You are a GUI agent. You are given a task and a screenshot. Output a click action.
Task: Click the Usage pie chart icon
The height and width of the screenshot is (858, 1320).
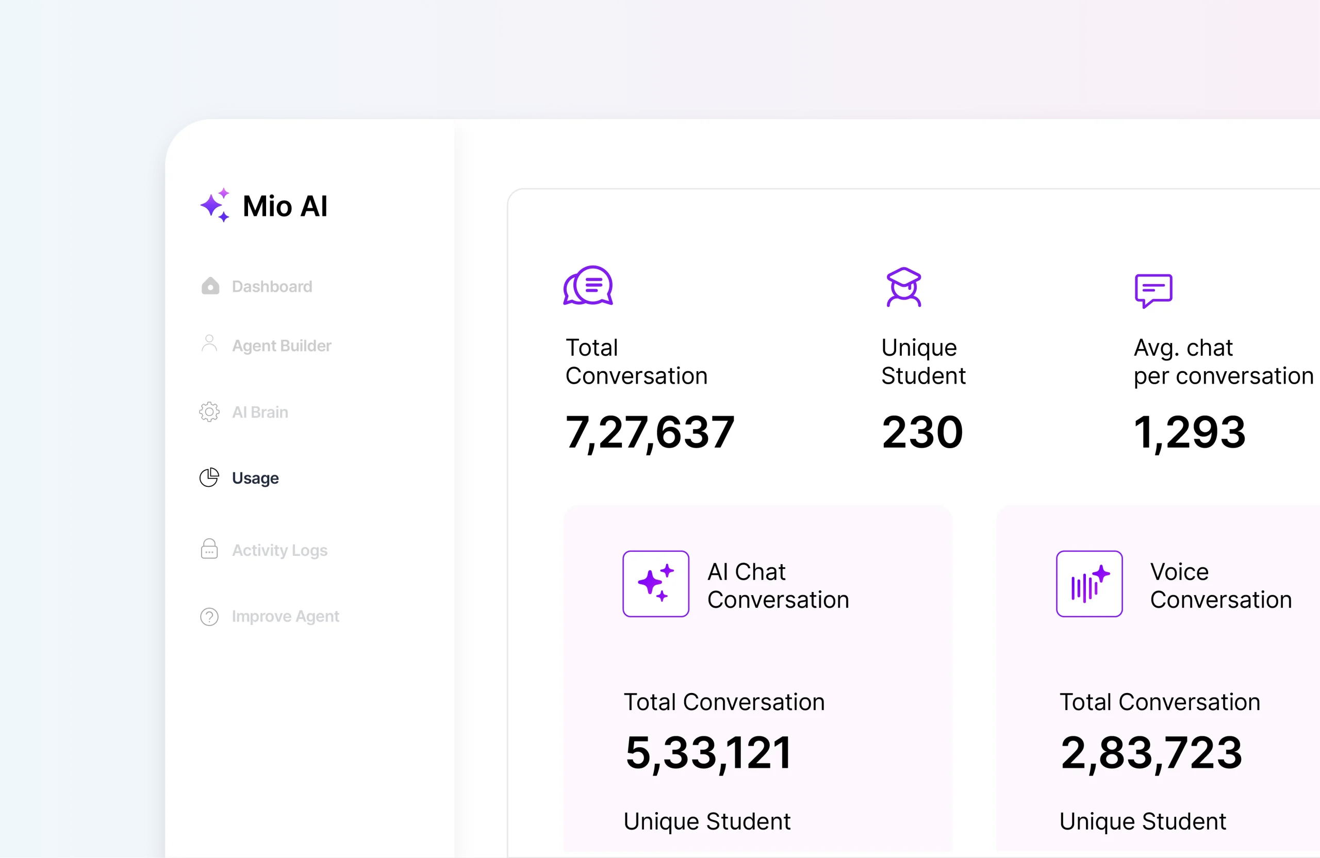(209, 477)
